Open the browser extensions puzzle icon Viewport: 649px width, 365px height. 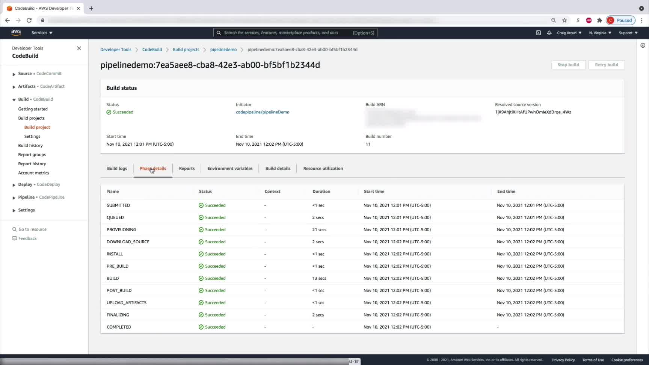(599, 20)
